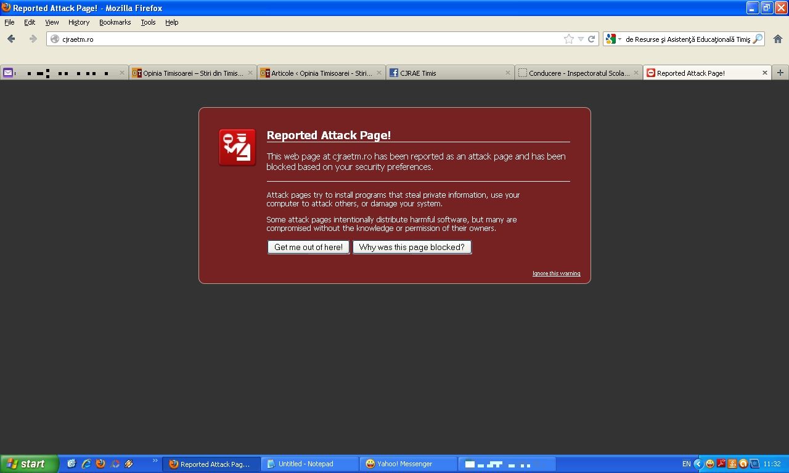Switch to Opinia Timisoarei – Stiri tab

[x=193, y=73]
